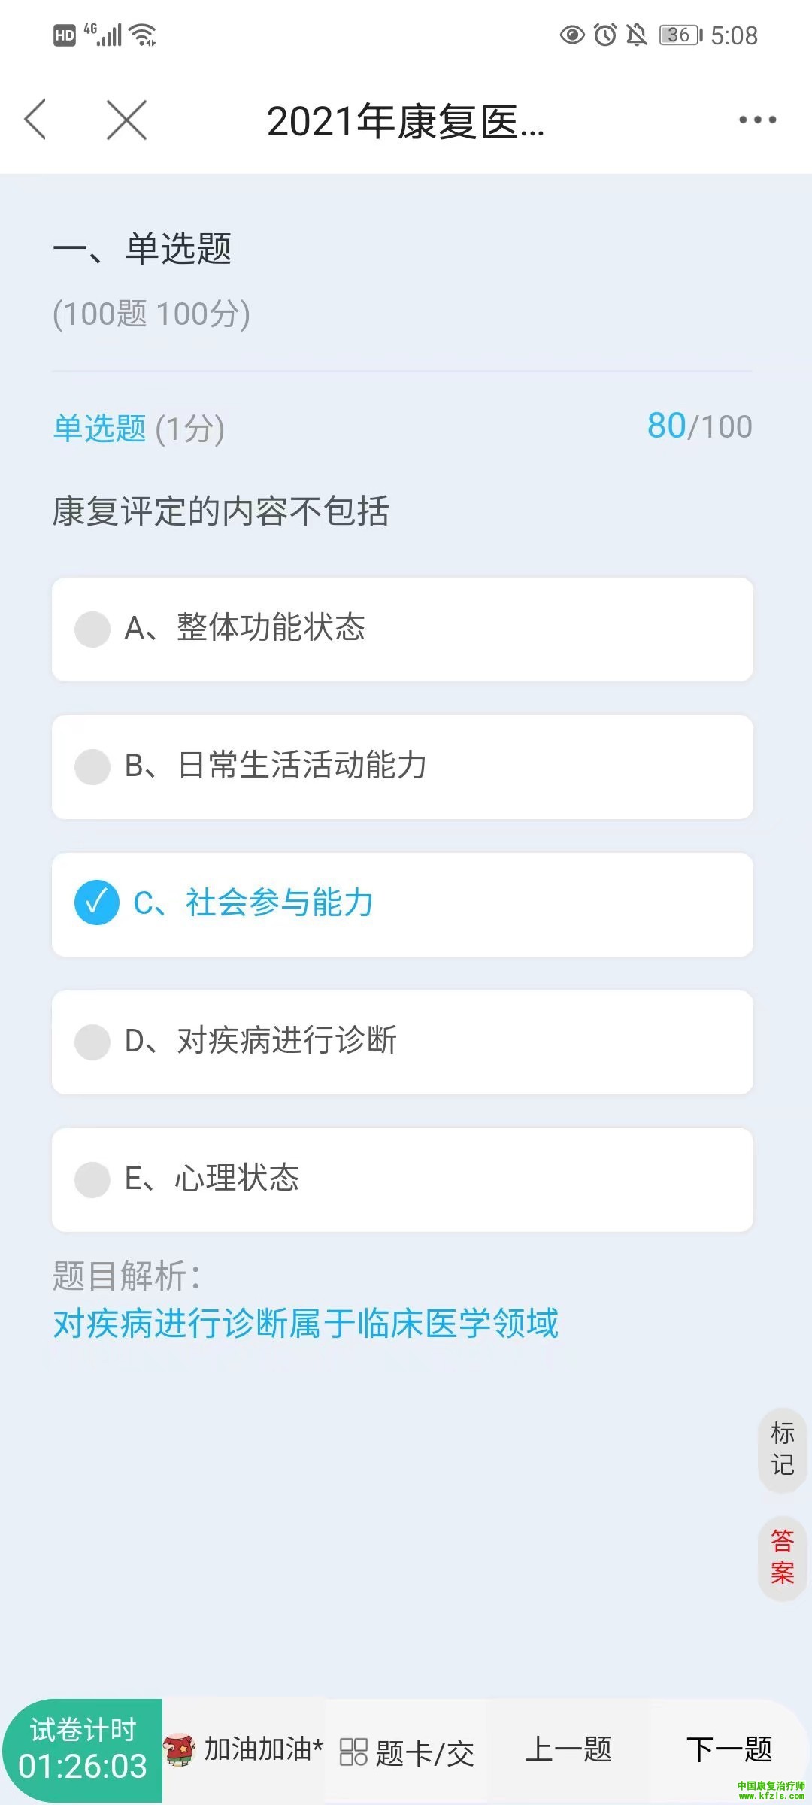812x1805 pixels.
Task: Tap the alarm clock status icon
Action: [x=605, y=35]
